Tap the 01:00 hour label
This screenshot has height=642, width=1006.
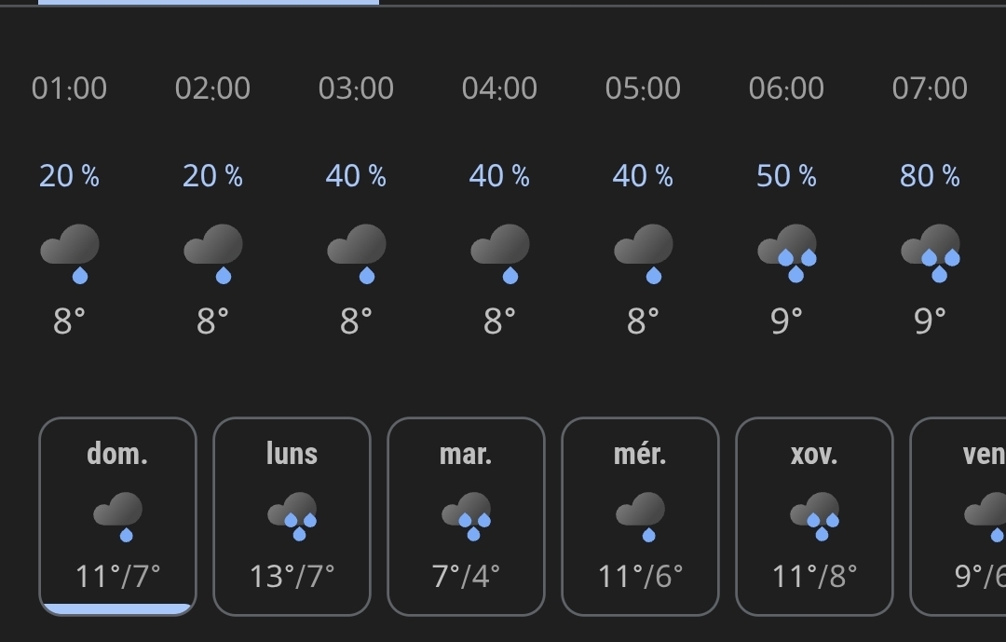(x=69, y=89)
